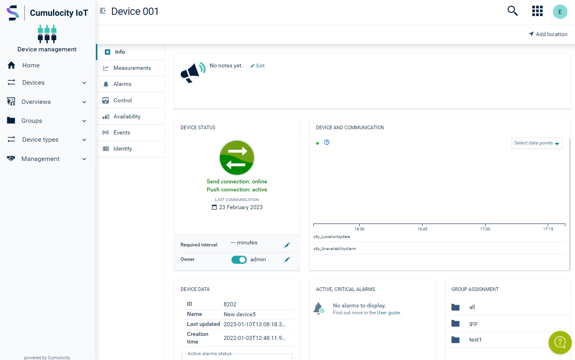Collapse the navigator using icon beside Device 001

point(103,11)
